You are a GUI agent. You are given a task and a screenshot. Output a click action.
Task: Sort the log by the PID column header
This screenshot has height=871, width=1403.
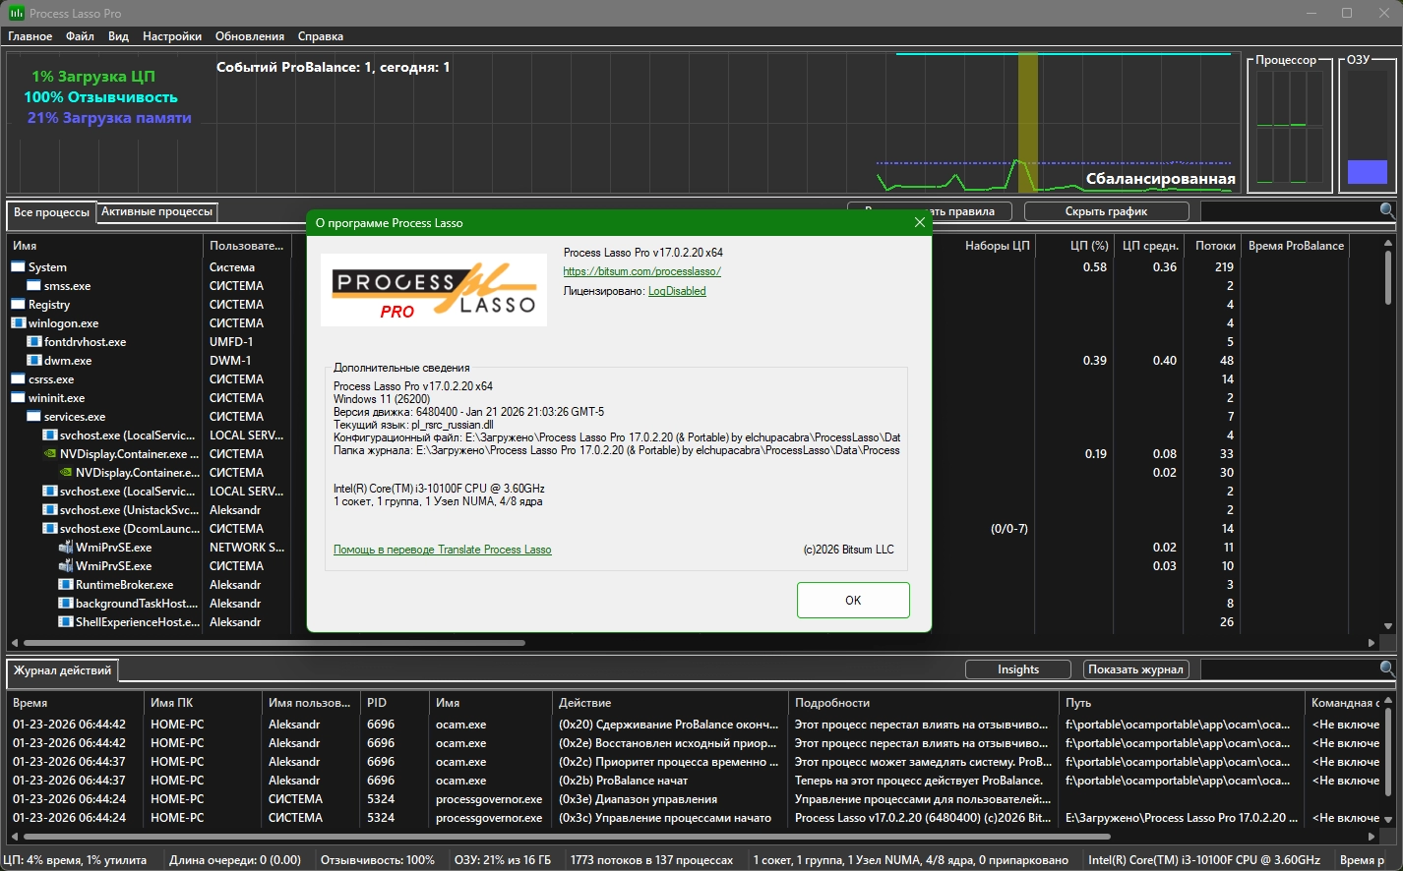(395, 703)
